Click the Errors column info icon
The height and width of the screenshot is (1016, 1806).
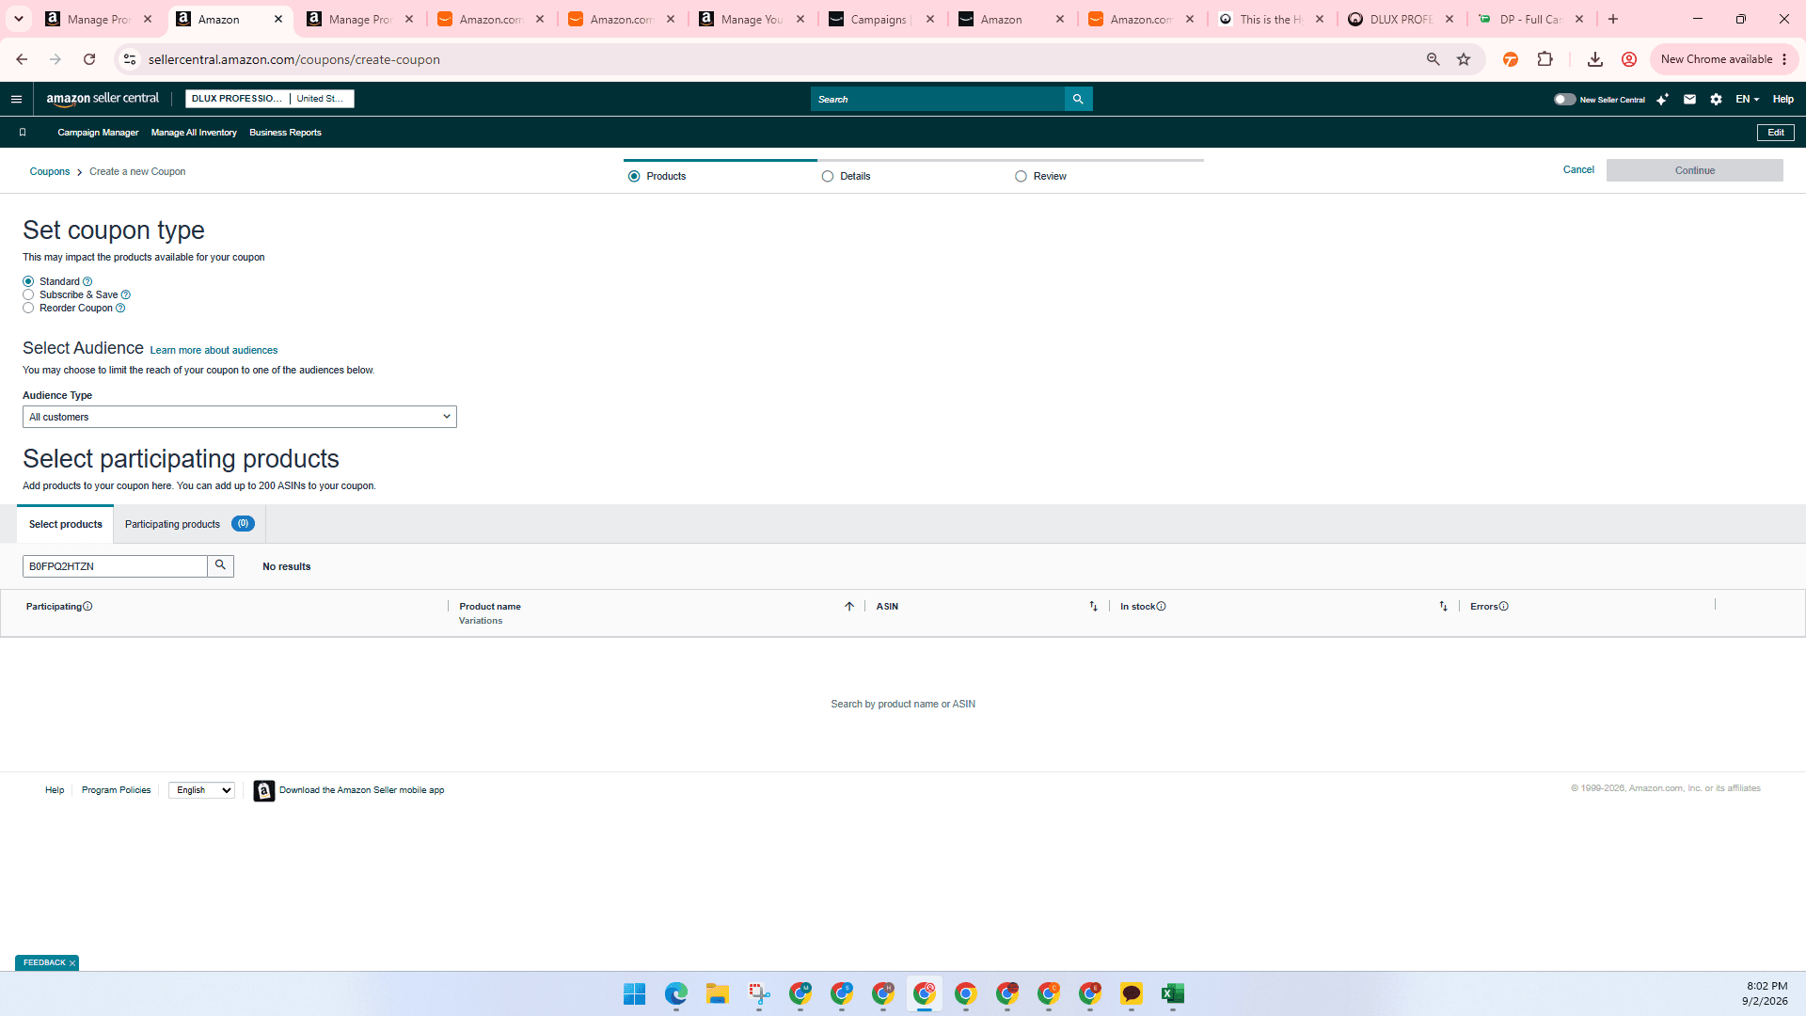(1503, 606)
